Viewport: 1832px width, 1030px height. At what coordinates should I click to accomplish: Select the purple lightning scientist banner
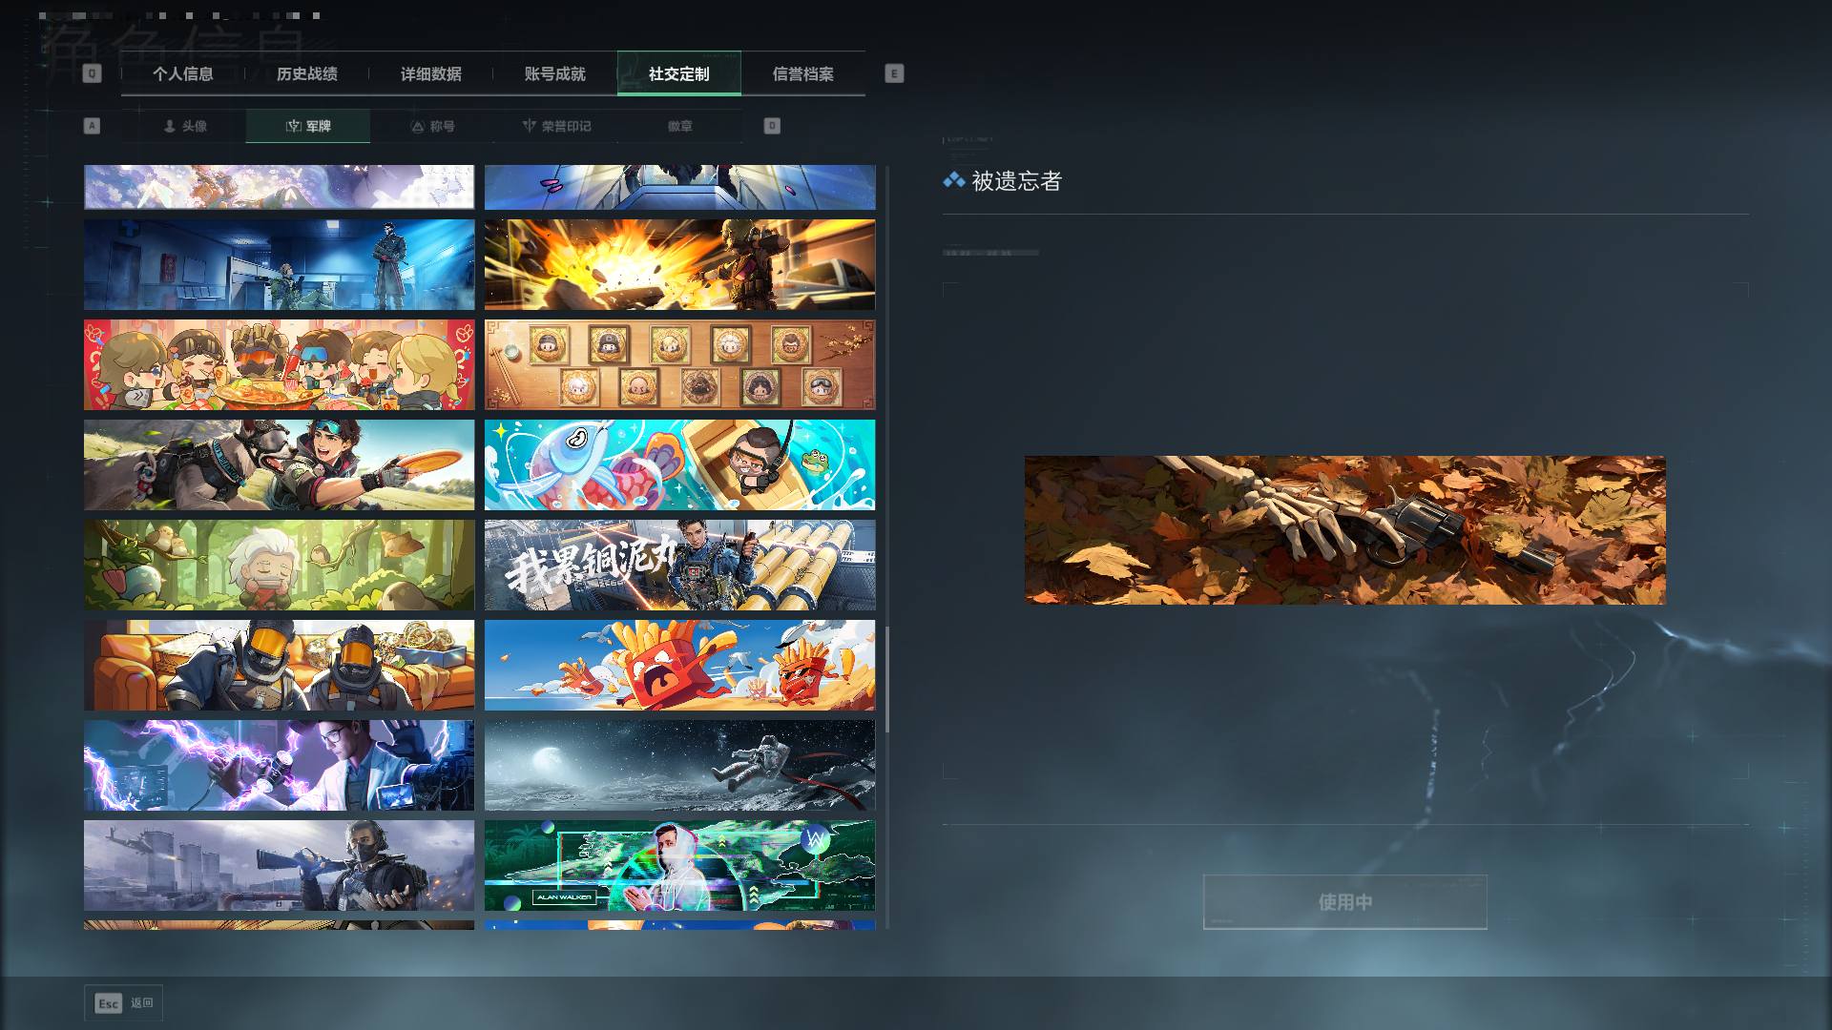pyautogui.click(x=279, y=766)
